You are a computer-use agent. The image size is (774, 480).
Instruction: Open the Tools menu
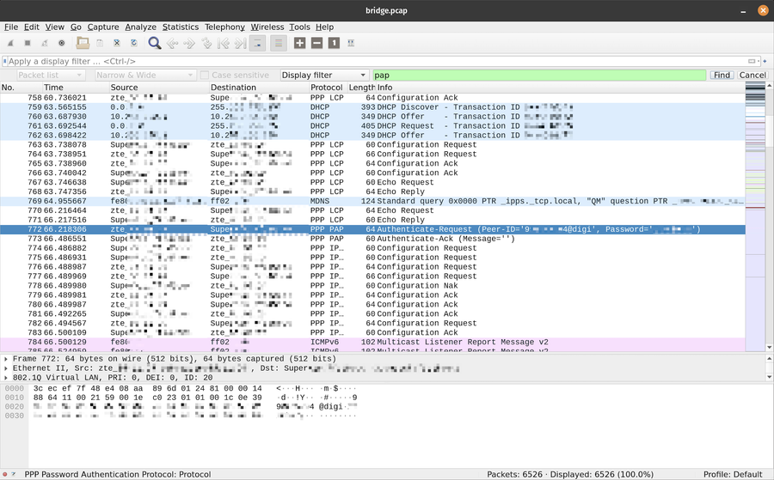tap(299, 27)
